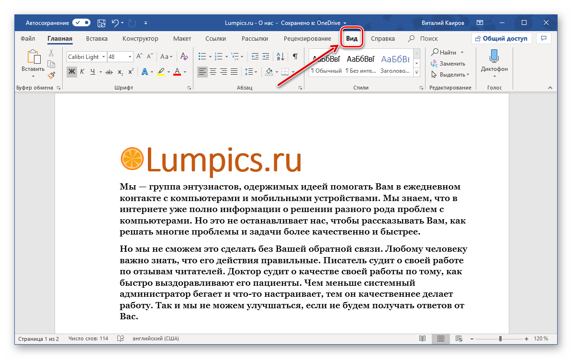Open the comments icon
This screenshot has height=359, width=572.
click(x=544, y=38)
